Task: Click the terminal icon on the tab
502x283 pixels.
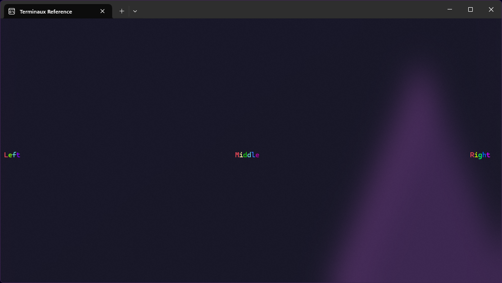Action: click(12, 11)
